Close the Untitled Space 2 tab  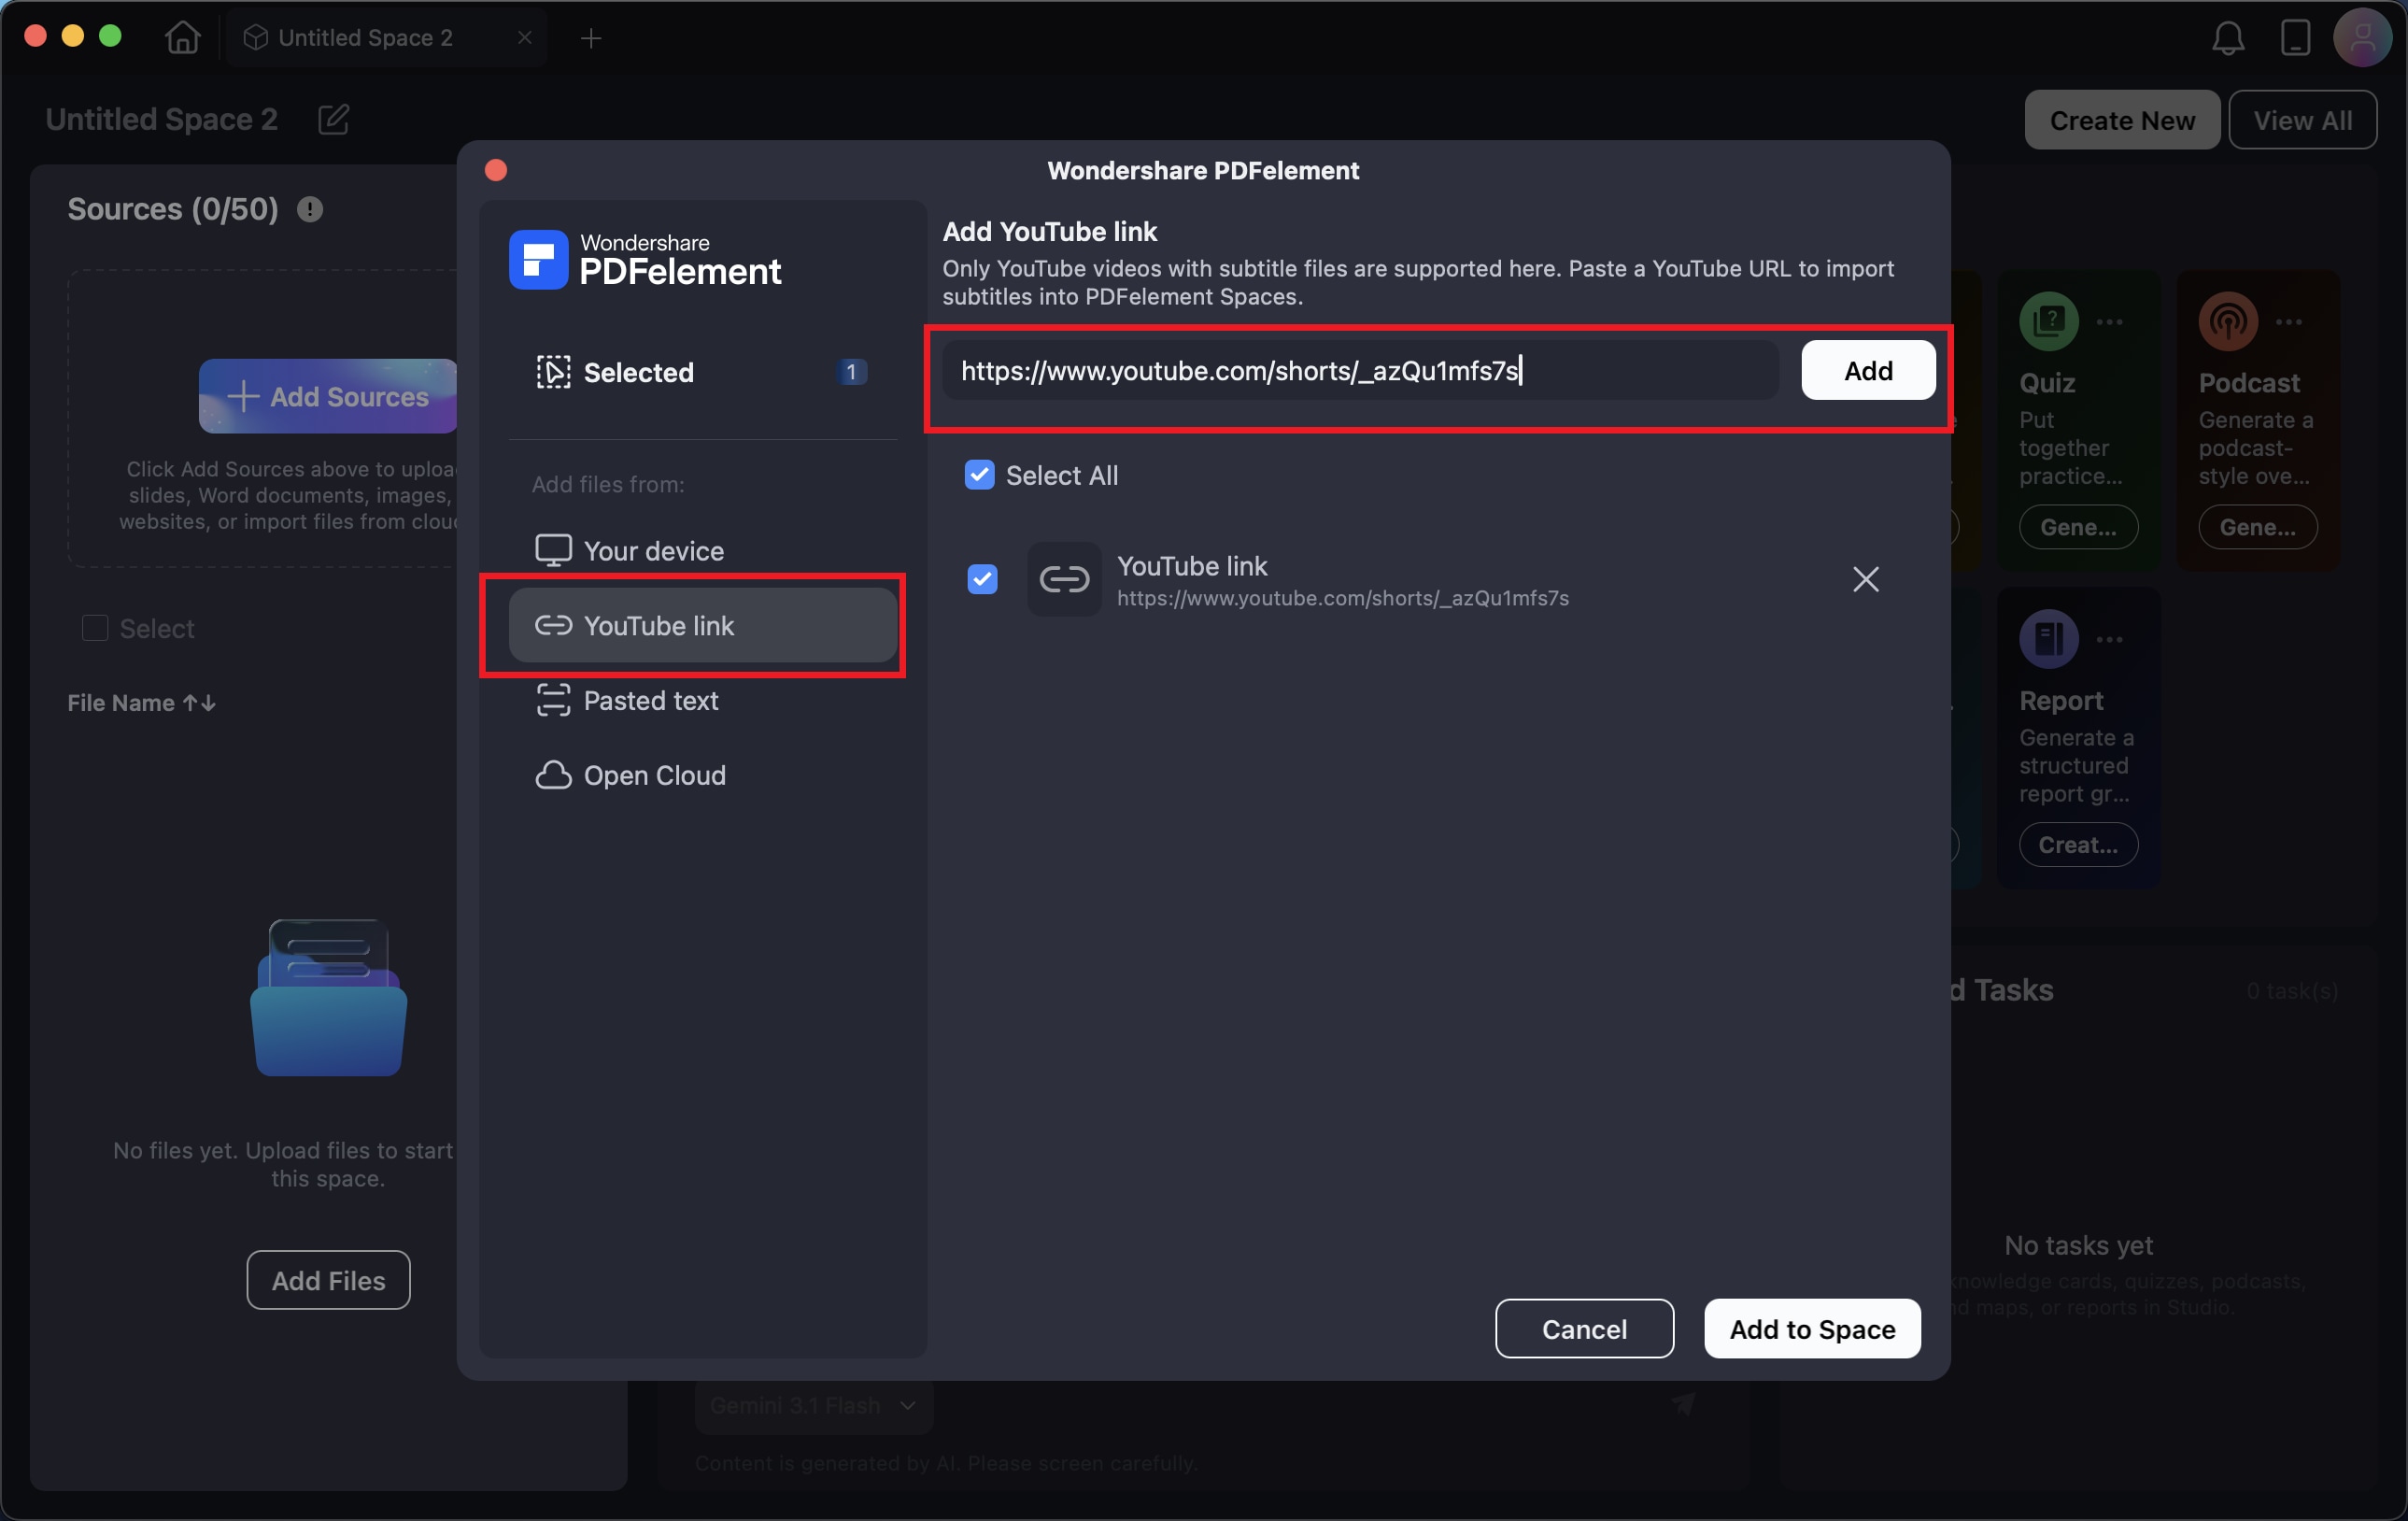click(x=525, y=38)
